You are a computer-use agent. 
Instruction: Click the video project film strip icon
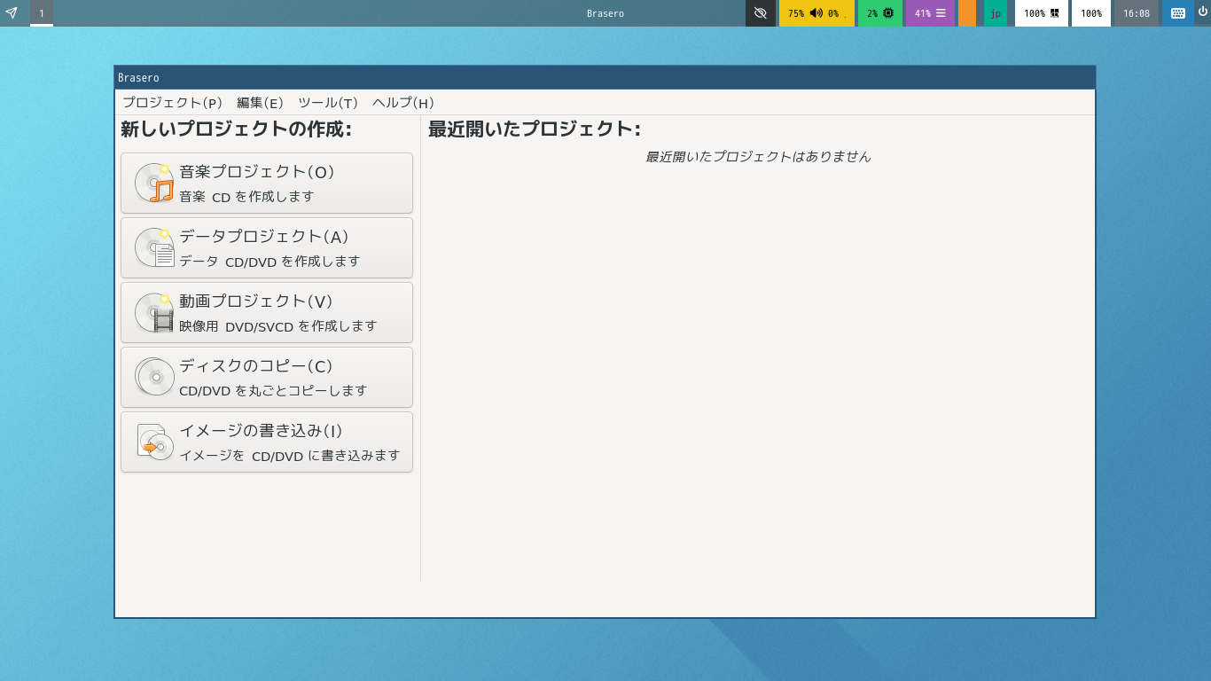[154, 312]
